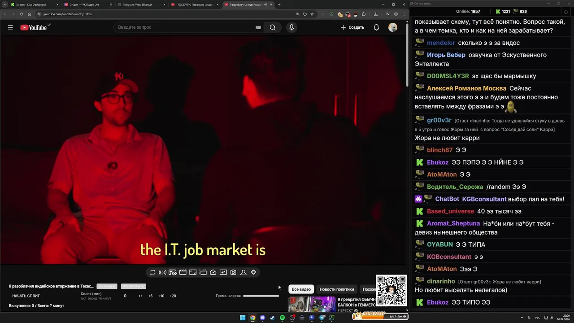Screen dimensions: 574x323
Task: Open the taskbar clock showing 22:29
Action: (563, 318)
